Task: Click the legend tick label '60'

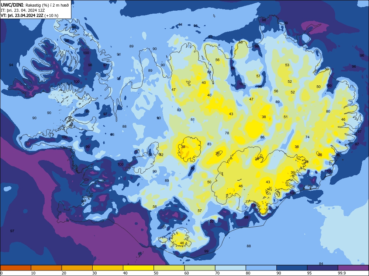Action: (187, 273)
